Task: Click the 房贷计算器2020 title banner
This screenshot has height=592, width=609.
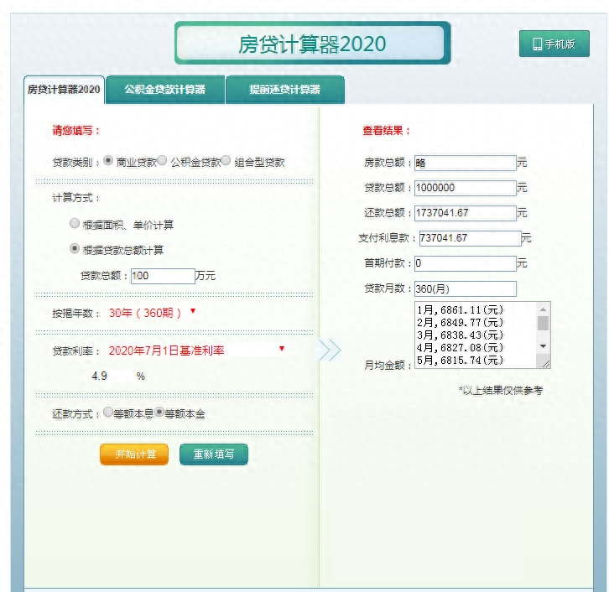Action: click(313, 43)
